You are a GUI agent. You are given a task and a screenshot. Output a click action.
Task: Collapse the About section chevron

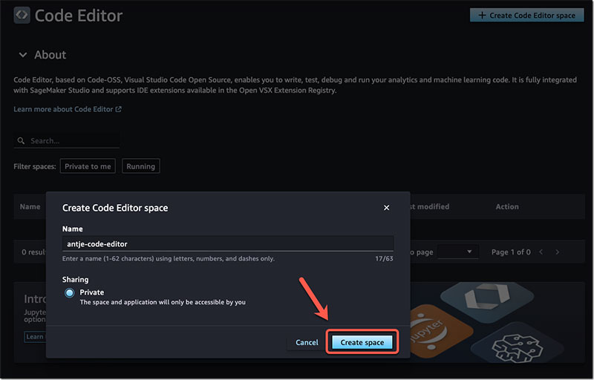pos(23,55)
